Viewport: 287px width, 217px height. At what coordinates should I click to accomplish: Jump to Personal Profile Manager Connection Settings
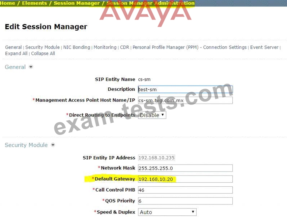coord(189,47)
